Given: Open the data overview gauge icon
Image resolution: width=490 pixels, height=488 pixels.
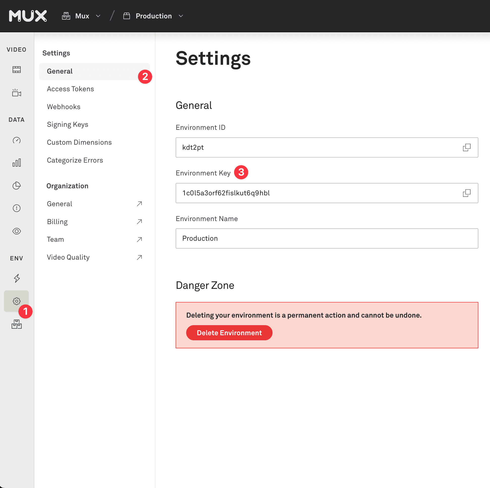Looking at the screenshot, I should click(16, 140).
